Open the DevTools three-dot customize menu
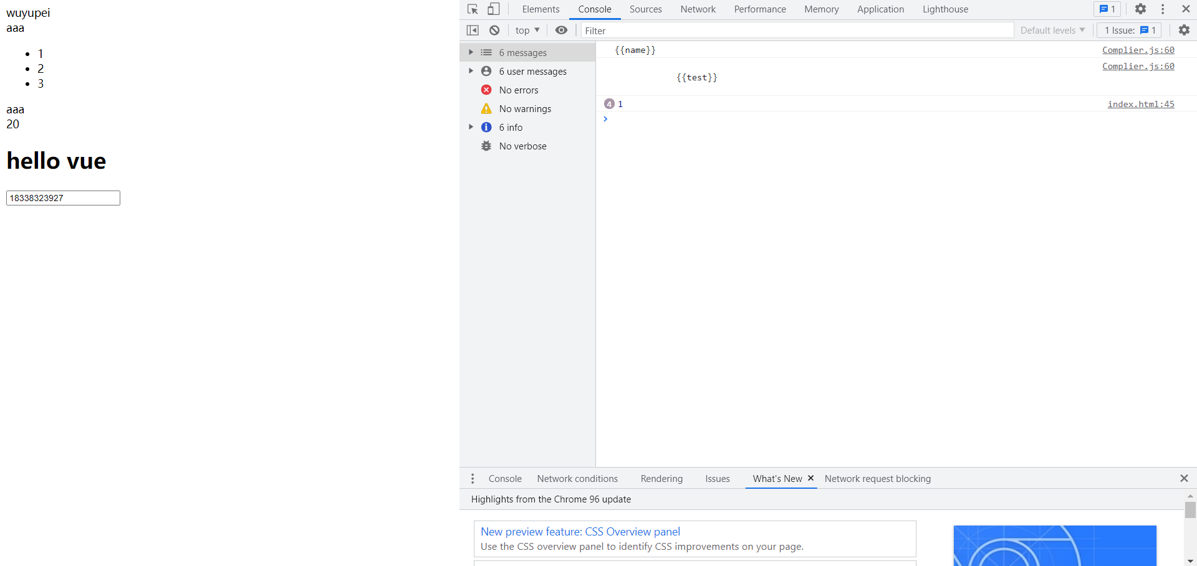This screenshot has width=1197, height=566. (x=1163, y=9)
